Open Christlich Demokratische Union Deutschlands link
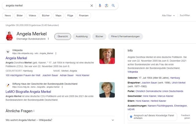196x124 pixels. pyautogui.click(x=159, y=91)
